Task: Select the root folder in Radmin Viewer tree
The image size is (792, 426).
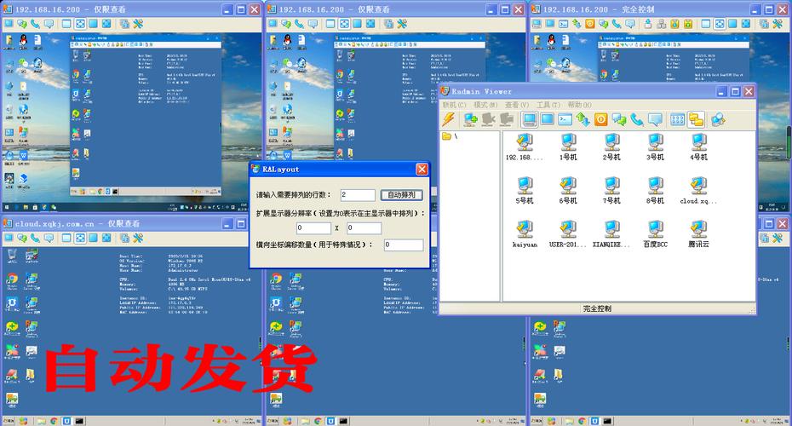Action: point(450,136)
